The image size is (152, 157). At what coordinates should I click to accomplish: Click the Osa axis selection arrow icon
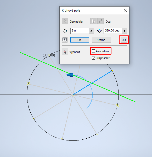[93, 21]
